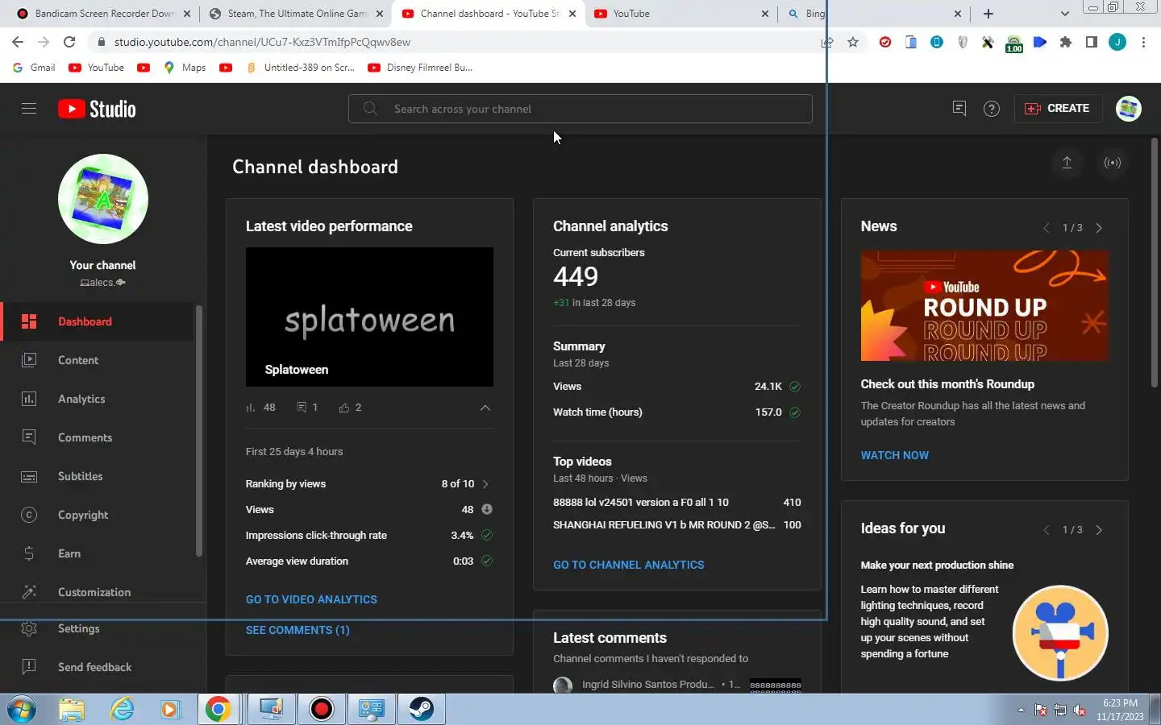Click the YouTube Studio logo
Image resolution: width=1161 pixels, height=725 pixels.
coord(97,109)
